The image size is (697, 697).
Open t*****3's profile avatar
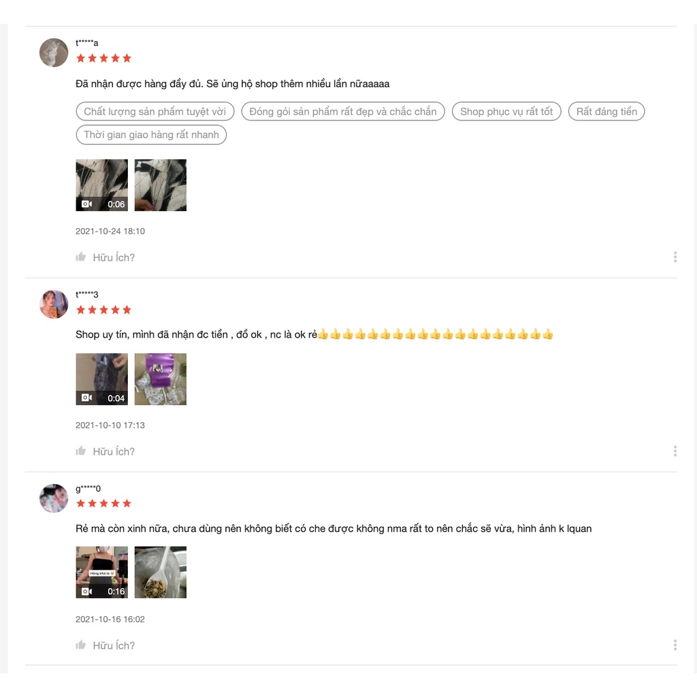click(x=54, y=304)
